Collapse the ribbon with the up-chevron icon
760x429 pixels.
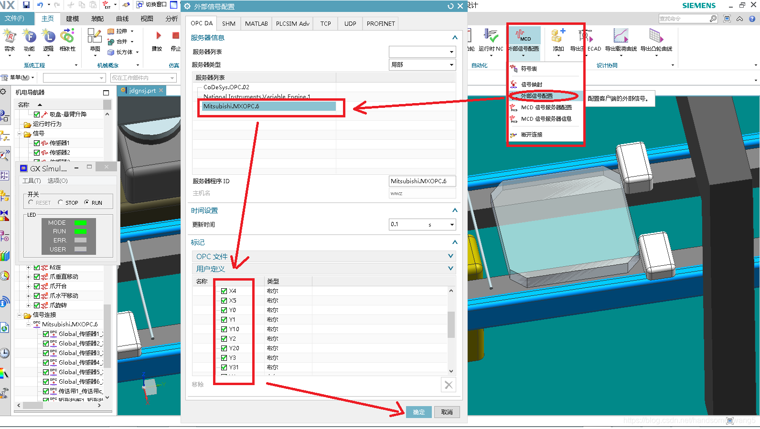739,19
